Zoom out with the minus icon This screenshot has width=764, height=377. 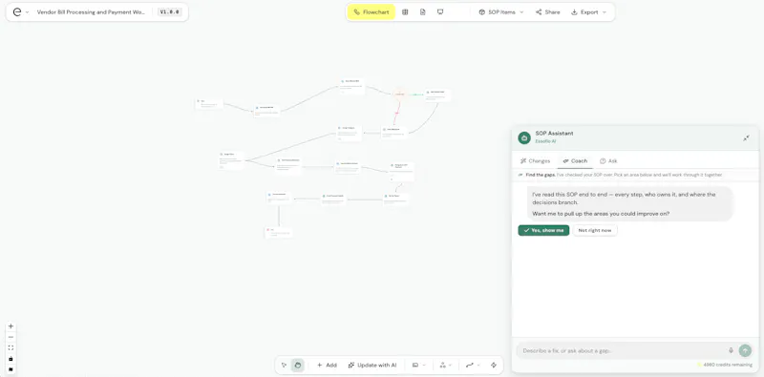(x=11, y=337)
